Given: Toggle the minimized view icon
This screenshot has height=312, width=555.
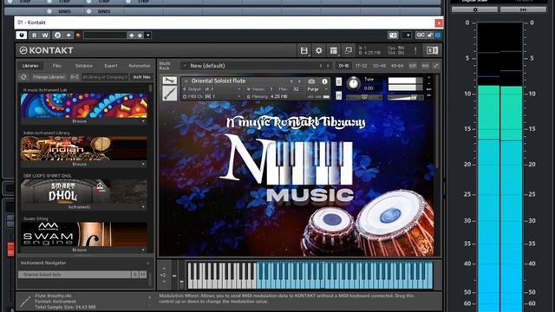Looking at the screenshot, I should pyautogui.click(x=349, y=50).
